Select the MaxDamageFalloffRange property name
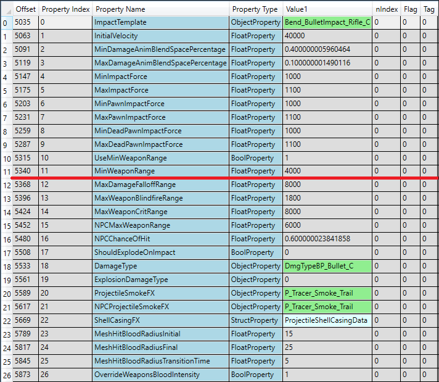This screenshot has width=439, height=382. tap(161, 185)
